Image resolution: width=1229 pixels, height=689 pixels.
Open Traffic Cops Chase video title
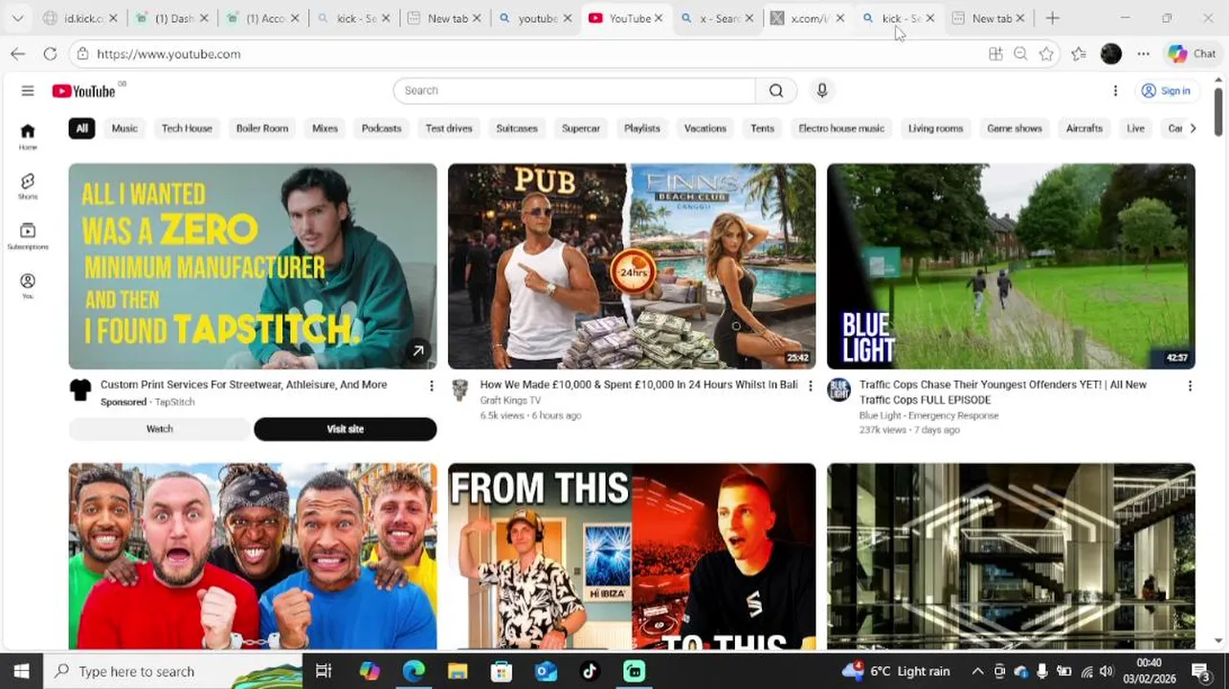click(x=1002, y=392)
